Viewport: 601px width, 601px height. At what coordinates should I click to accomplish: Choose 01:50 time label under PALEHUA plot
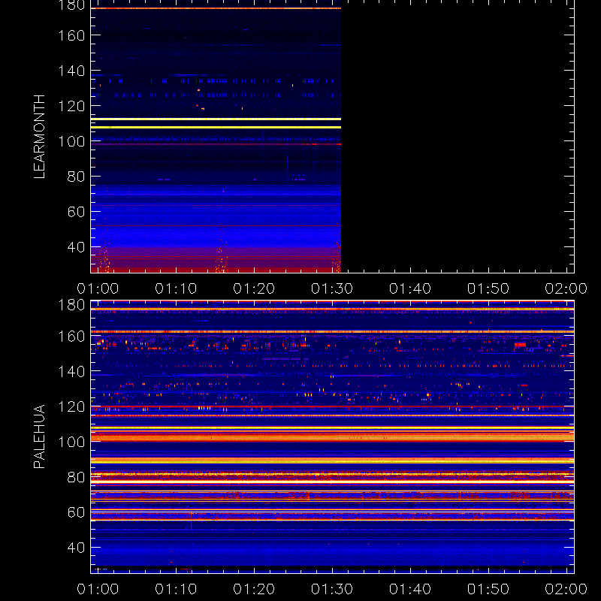pyautogui.click(x=488, y=589)
